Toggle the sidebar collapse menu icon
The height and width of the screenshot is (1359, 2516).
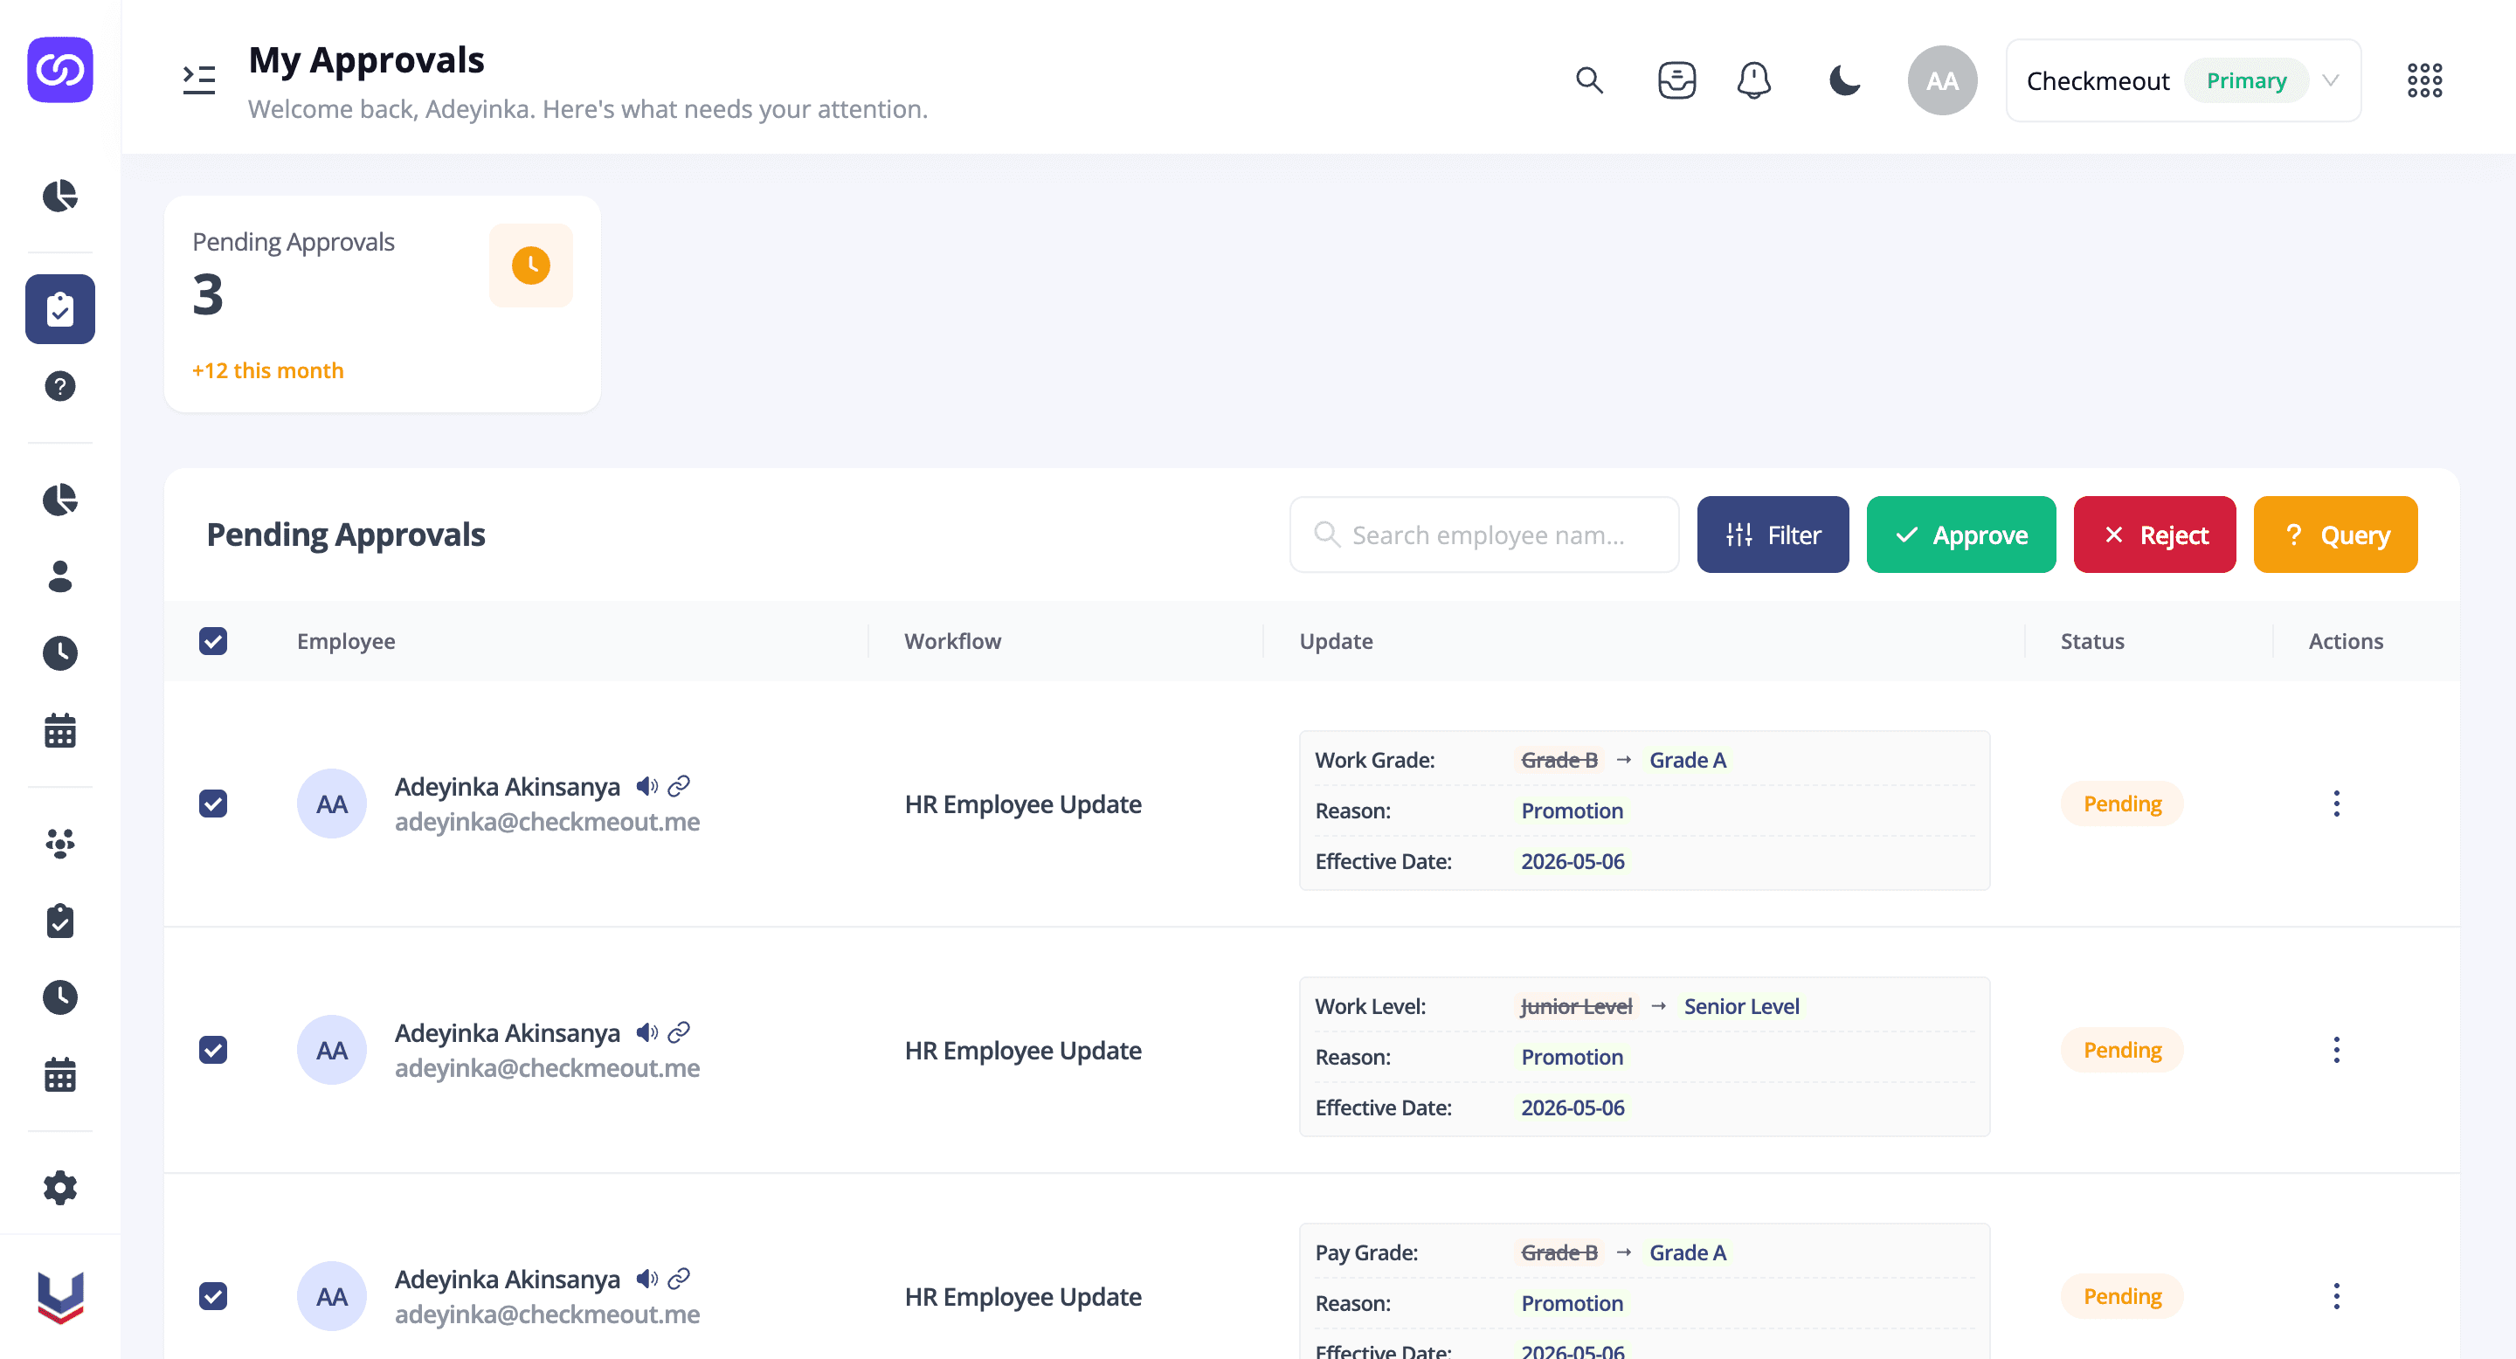199,79
